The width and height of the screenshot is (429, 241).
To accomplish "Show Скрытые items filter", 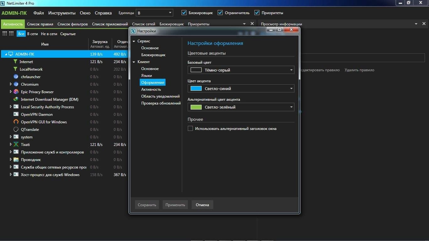I will (68, 34).
